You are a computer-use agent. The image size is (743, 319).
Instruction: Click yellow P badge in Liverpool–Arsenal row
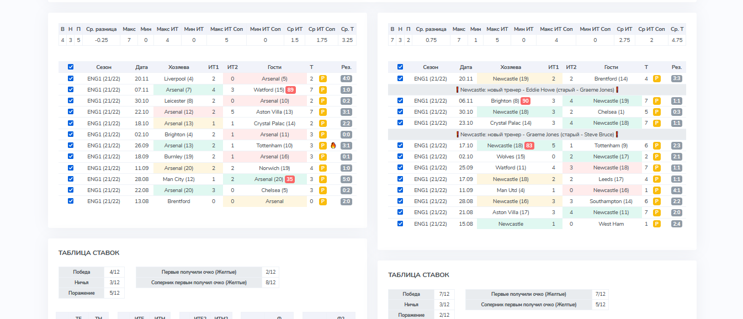coord(323,79)
